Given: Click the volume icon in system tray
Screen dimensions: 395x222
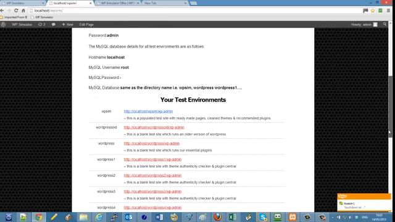Looking at the screenshot, I should [351, 217].
